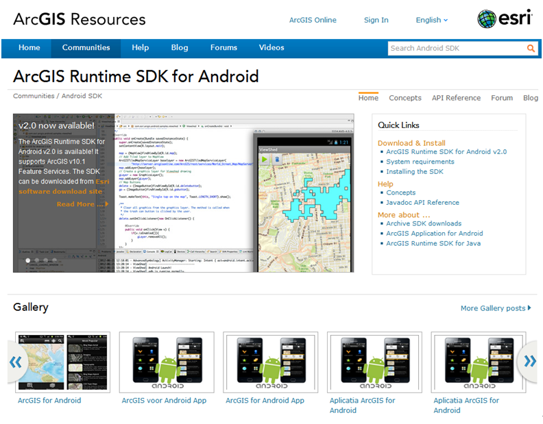Open ArcGIS Application for Android link
This screenshot has height=424, width=543.
click(x=434, y=234)
